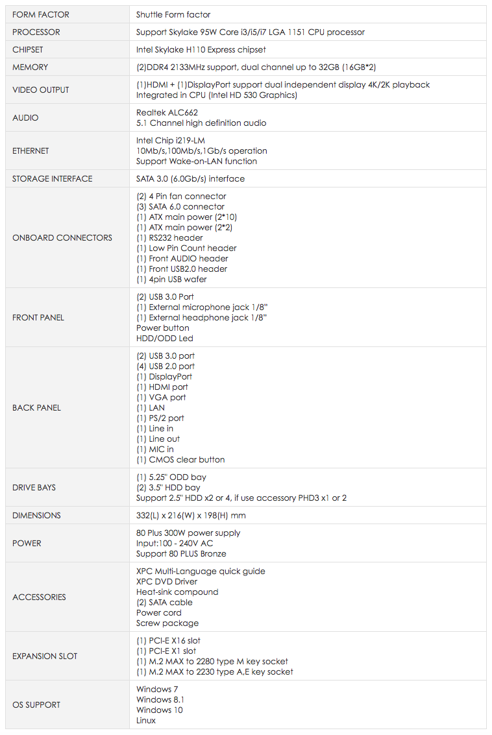Click the XPC DVD Driver accessory entry
The height and width of the screenshot is (735, 492).
[168, 581]
